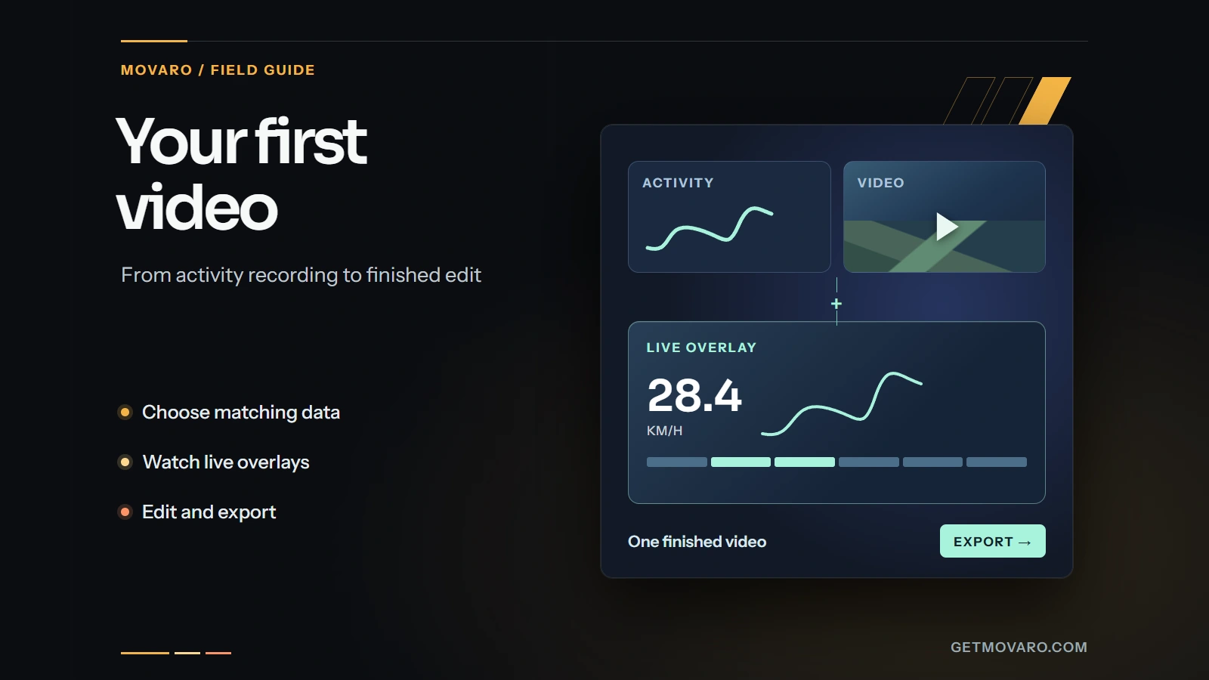Open the GETMOVARO.COM link
This screenshot has width=1209, height=680.
[x=1019, y=648]
